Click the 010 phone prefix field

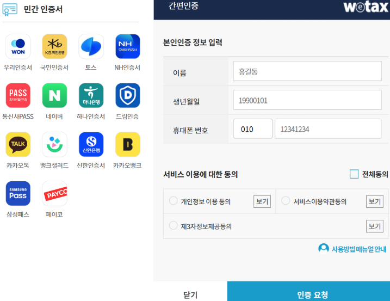coord(253,128)
